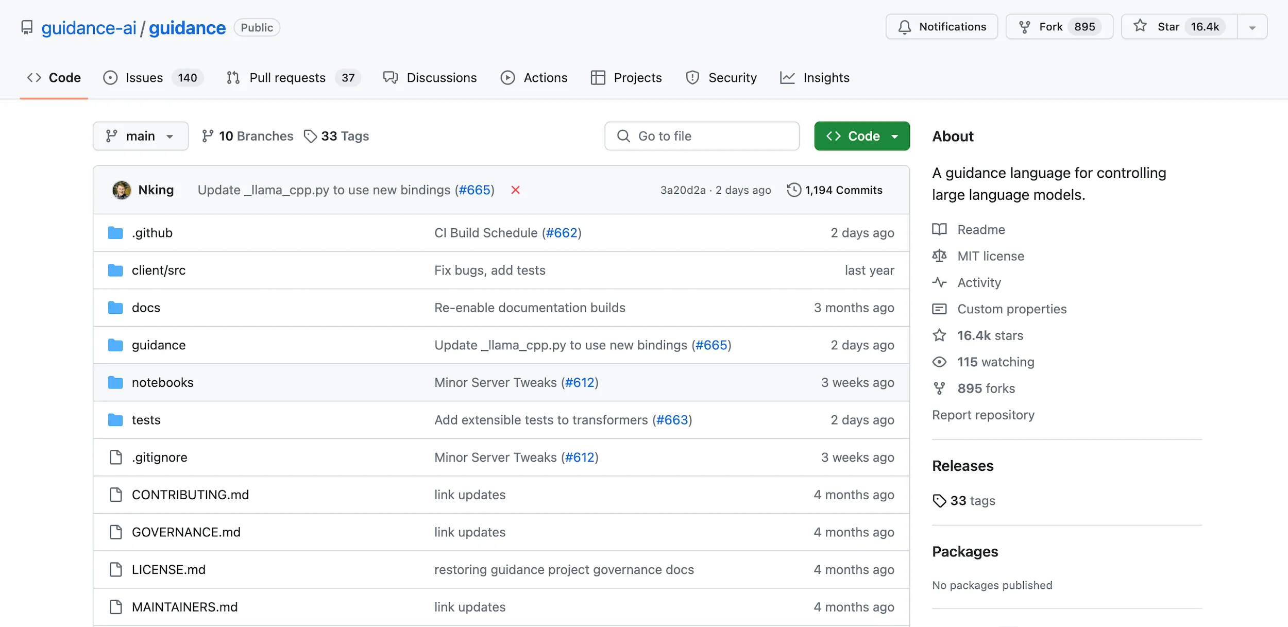Screen dimensions: 1288x627
Task: Open the Releases heading link
Action: pyautogui.click(x=962, y=466)
